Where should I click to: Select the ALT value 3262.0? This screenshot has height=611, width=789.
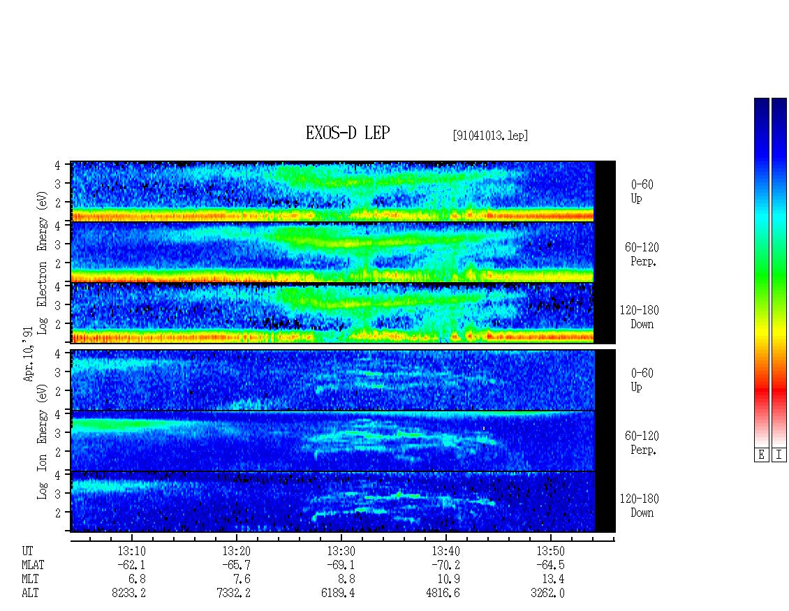coord(547,594)
